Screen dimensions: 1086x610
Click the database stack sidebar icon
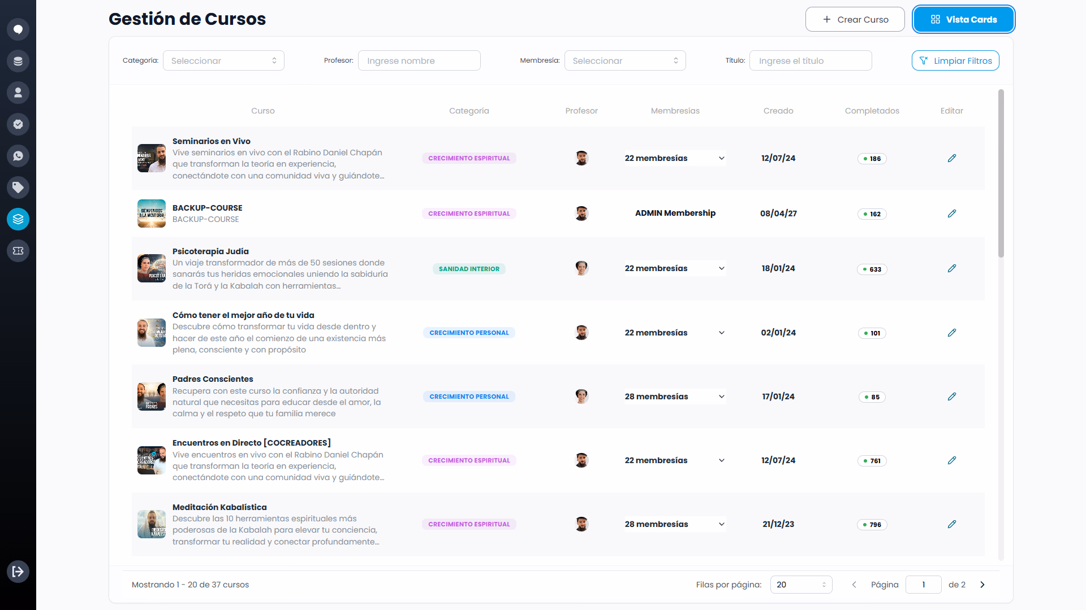[x=18, y=61]
